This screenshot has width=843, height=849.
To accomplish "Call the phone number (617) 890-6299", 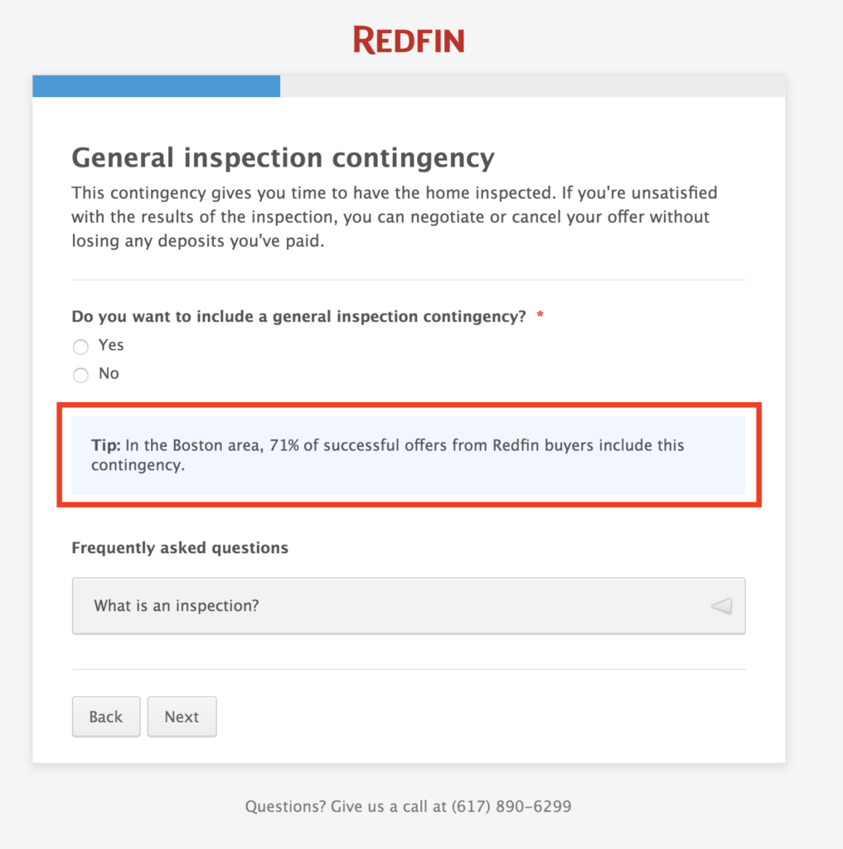I will [x=510, y=805].
